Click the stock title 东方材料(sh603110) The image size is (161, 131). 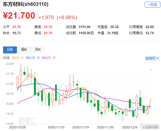tap(25, 4)
